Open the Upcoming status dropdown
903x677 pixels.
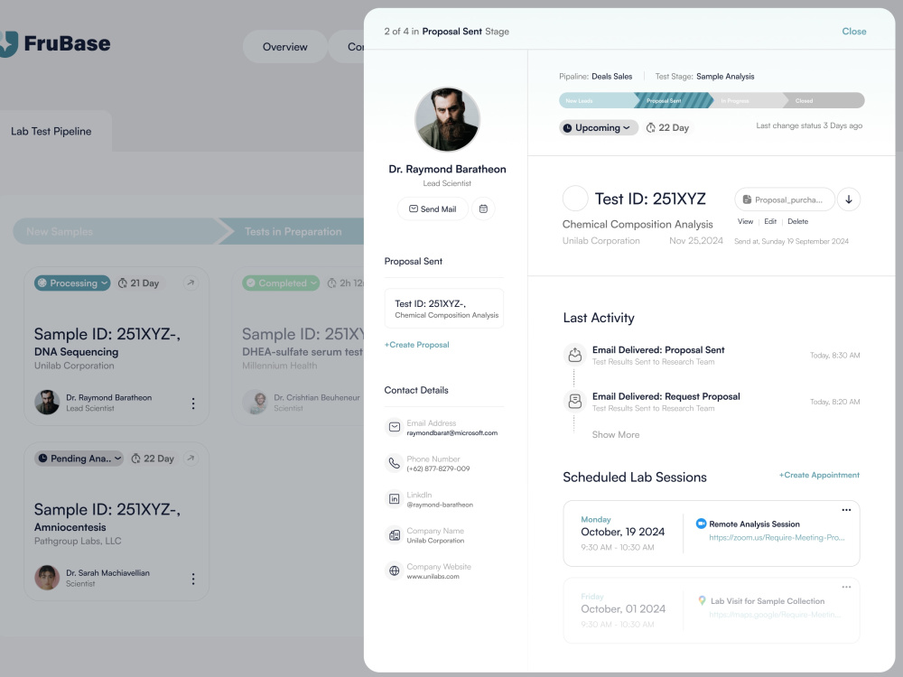(598, 127)
